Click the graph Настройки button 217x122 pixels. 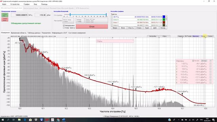click(153, 36)
